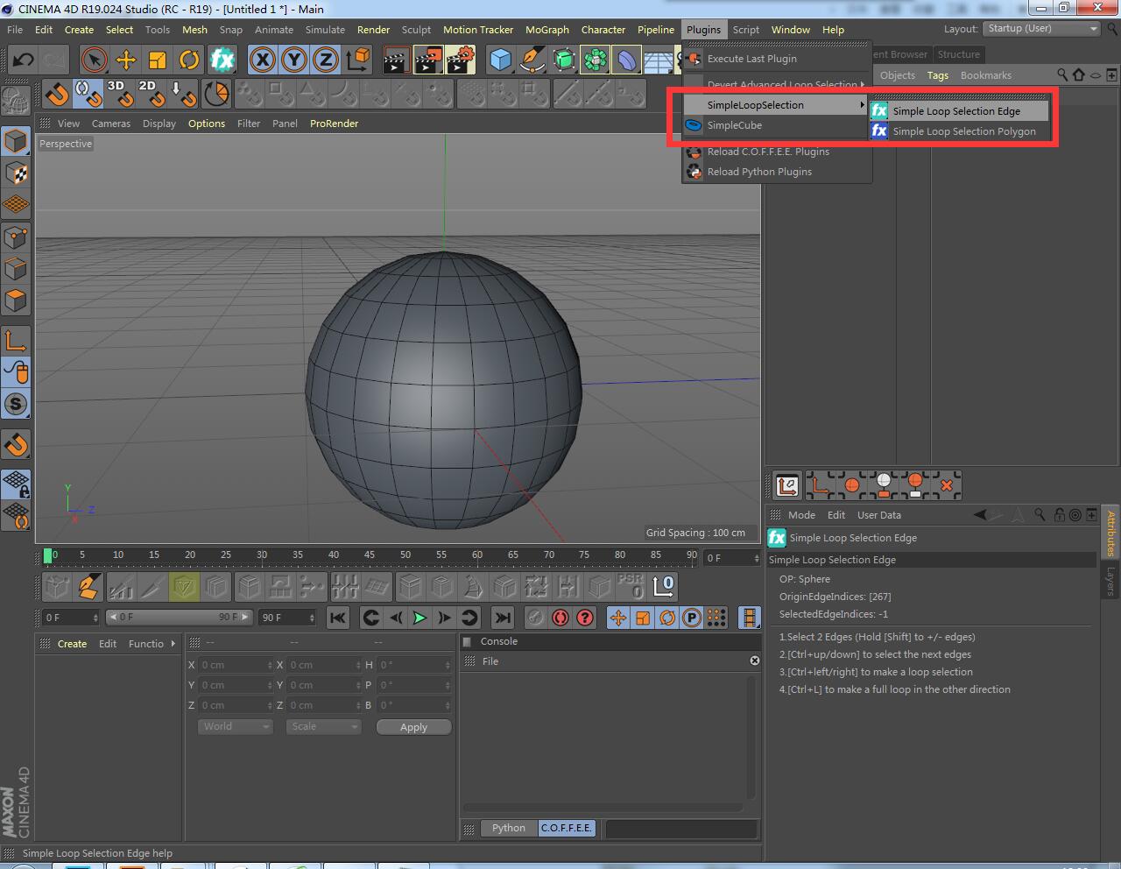Toggle the X axis lock button
Image resolution: width=1121 pixels, height=869 pixels.
coord(263,60)
